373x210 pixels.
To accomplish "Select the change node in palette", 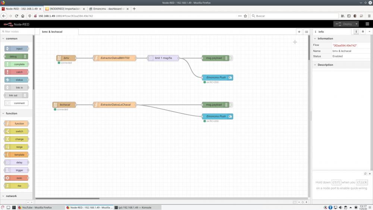I will click(x=16, y=139).
